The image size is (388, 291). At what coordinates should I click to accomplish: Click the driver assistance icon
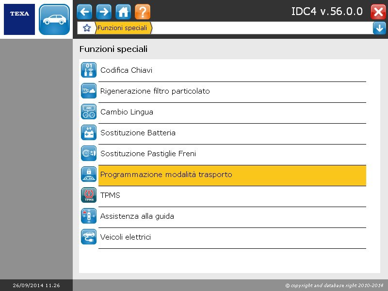pyautogui.click(x=89, y=216)
